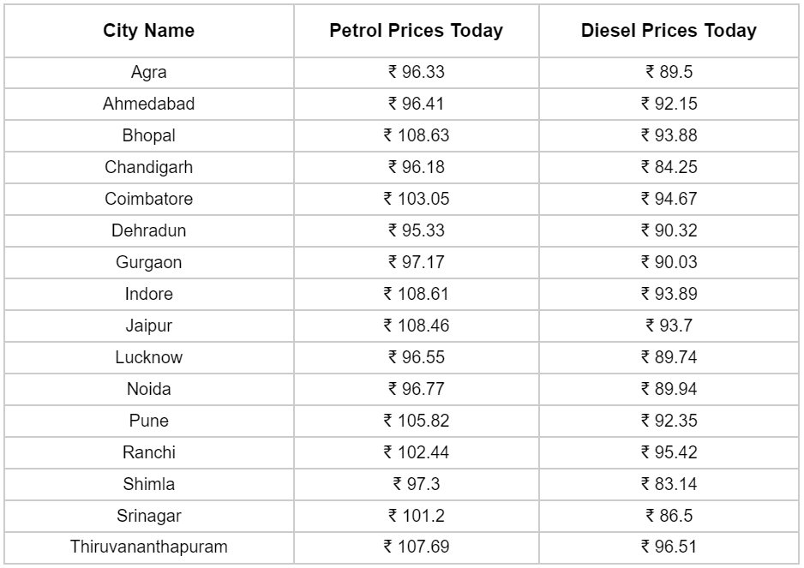Click Dehradun petrol price ₹ 95.33
The image size is (804, 568).
(x=417, y=230)
